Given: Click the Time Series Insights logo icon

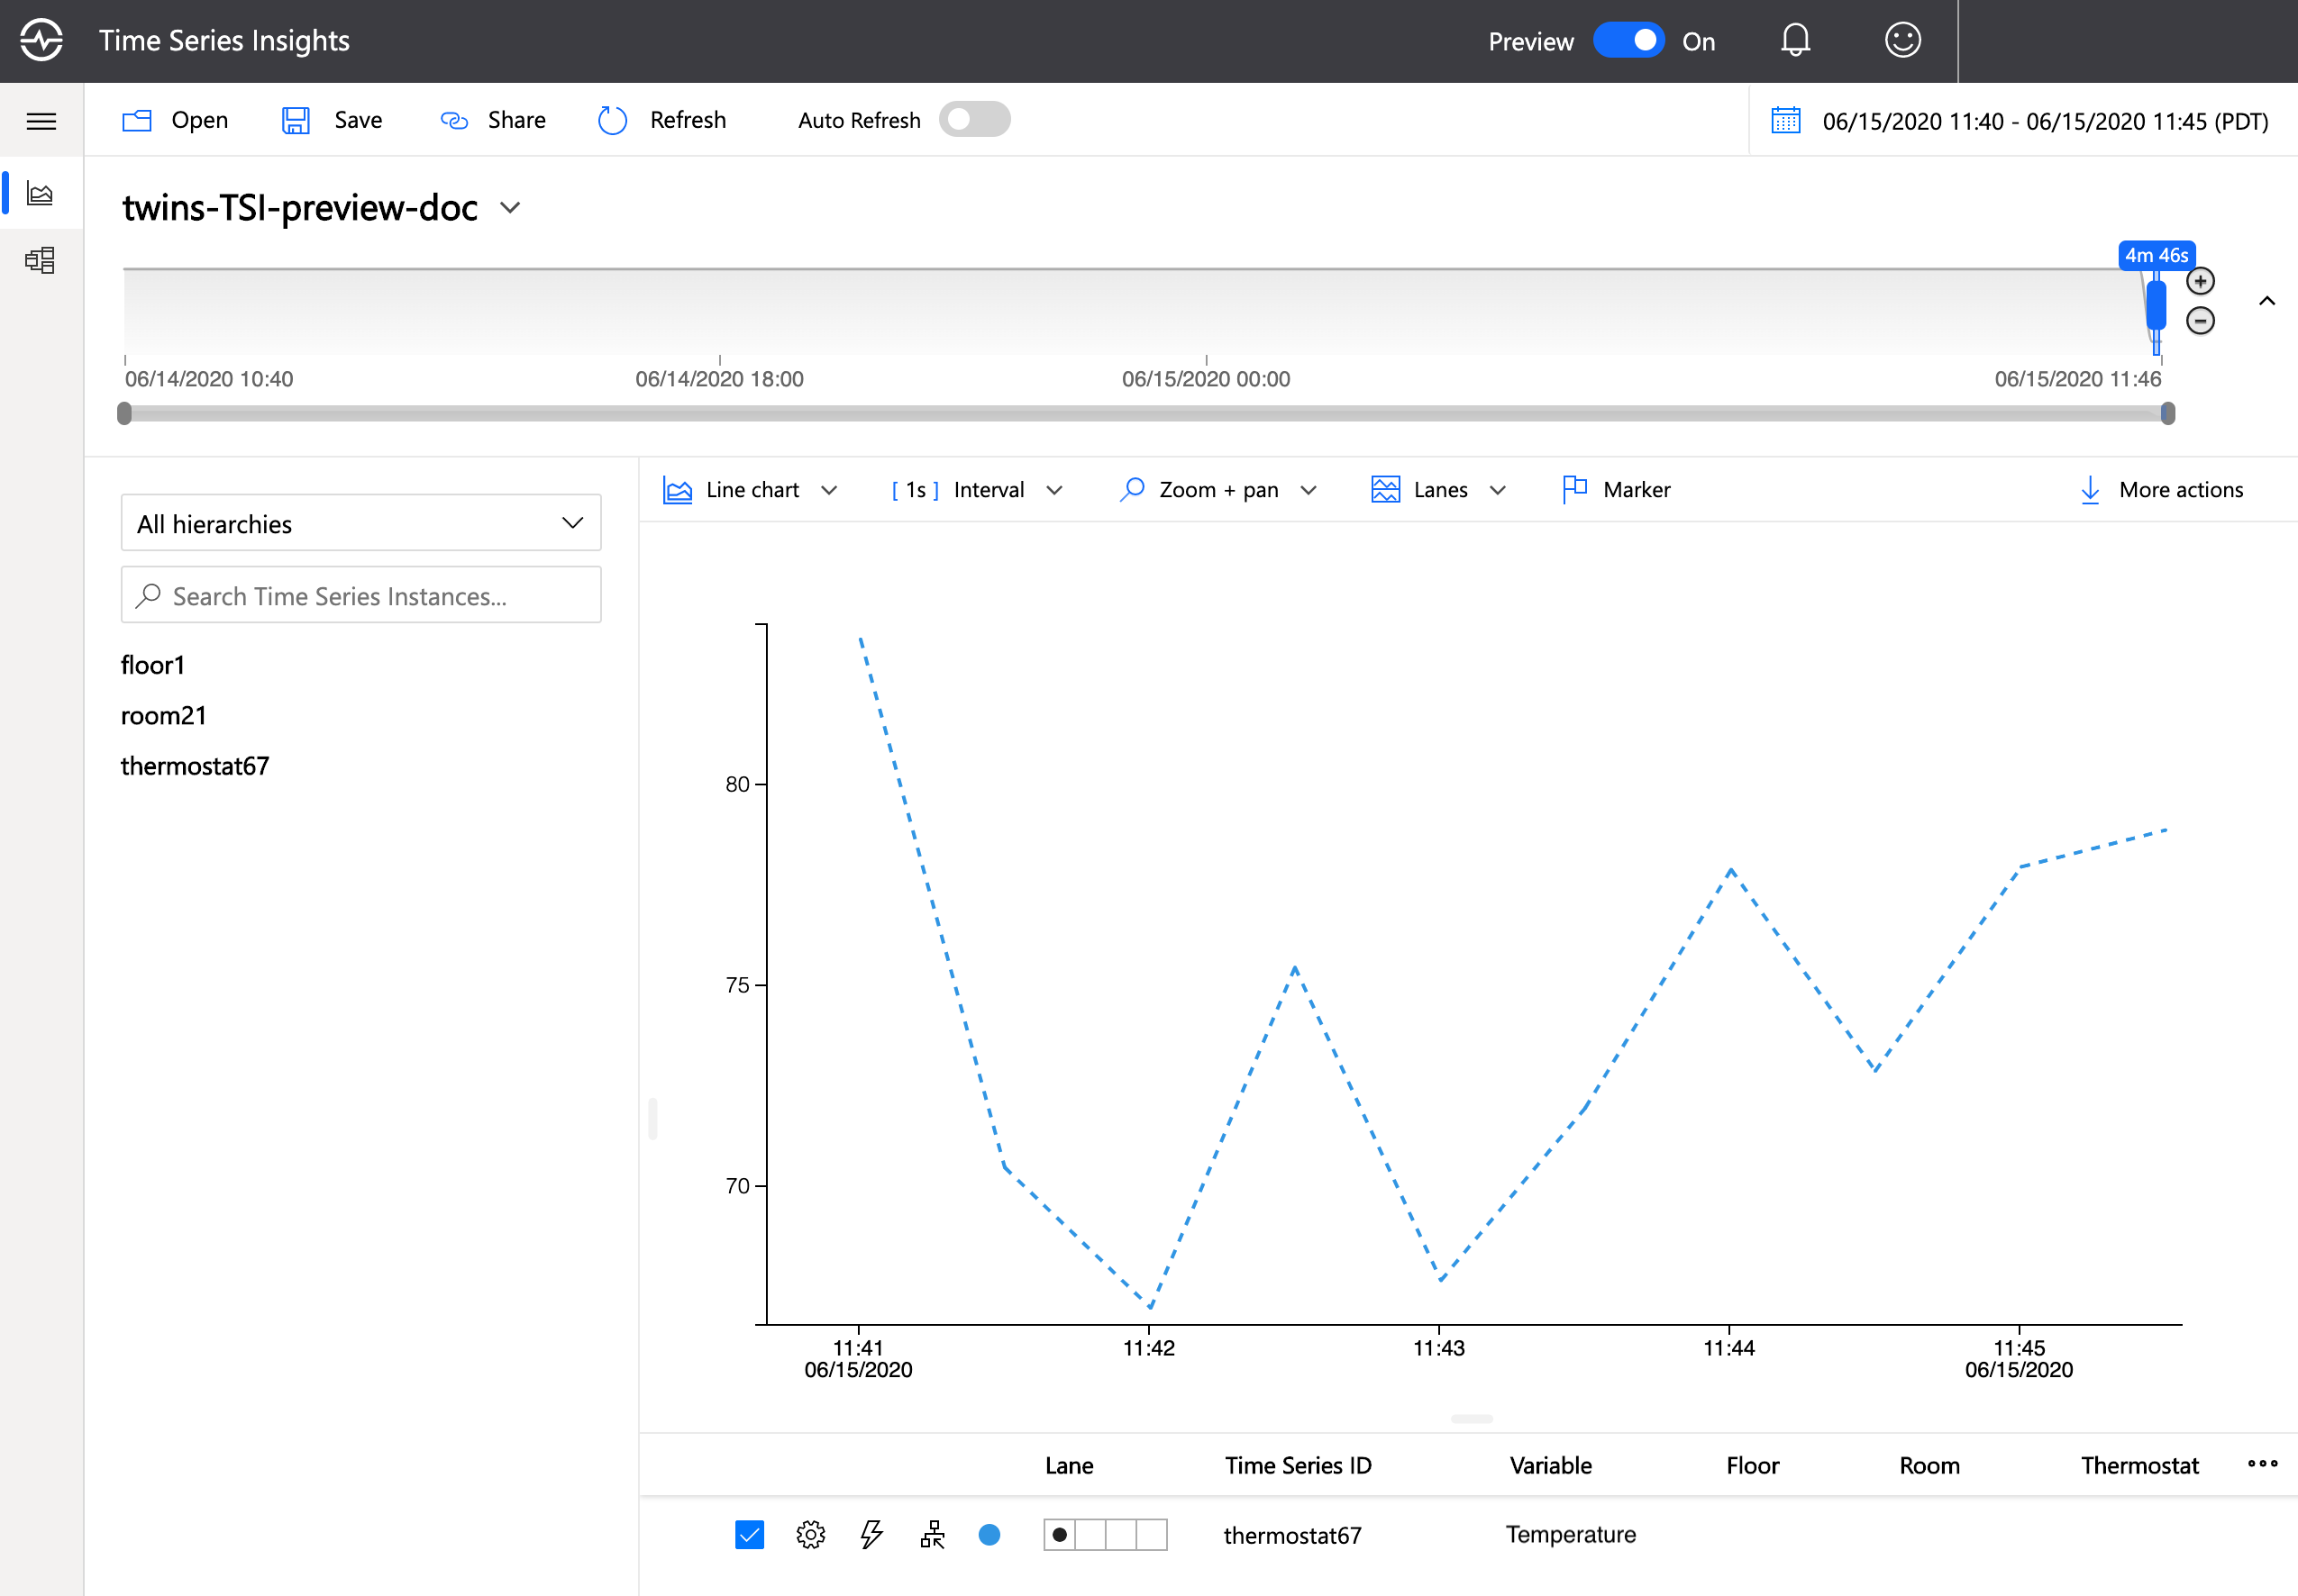Looking at the screenshot, I should [x=42, y=40].
